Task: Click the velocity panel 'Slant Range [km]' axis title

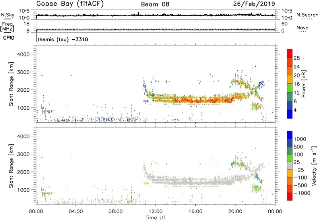Action: click(11, 166)
